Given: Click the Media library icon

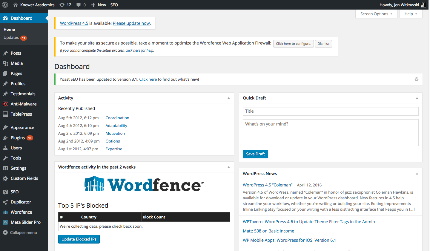Looking at the screenshot, I should point(5,63).
